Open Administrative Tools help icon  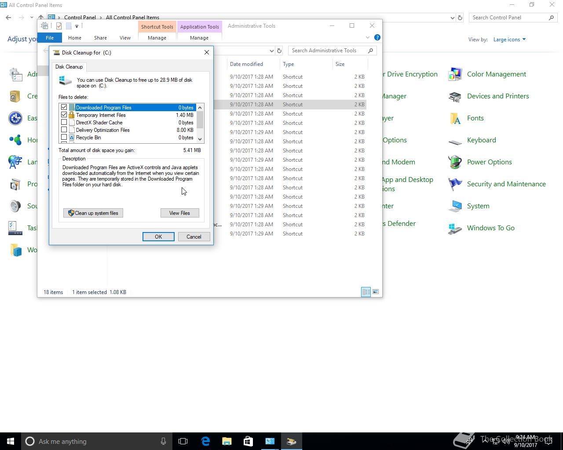pyautogui.click(x=377, y=38)
